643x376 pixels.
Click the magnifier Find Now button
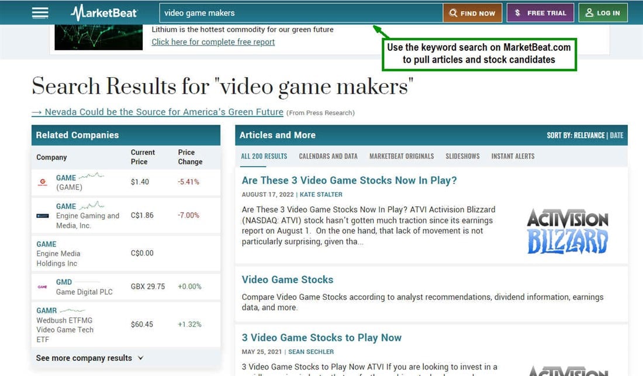pyautogui.click(x=472, y=13)
